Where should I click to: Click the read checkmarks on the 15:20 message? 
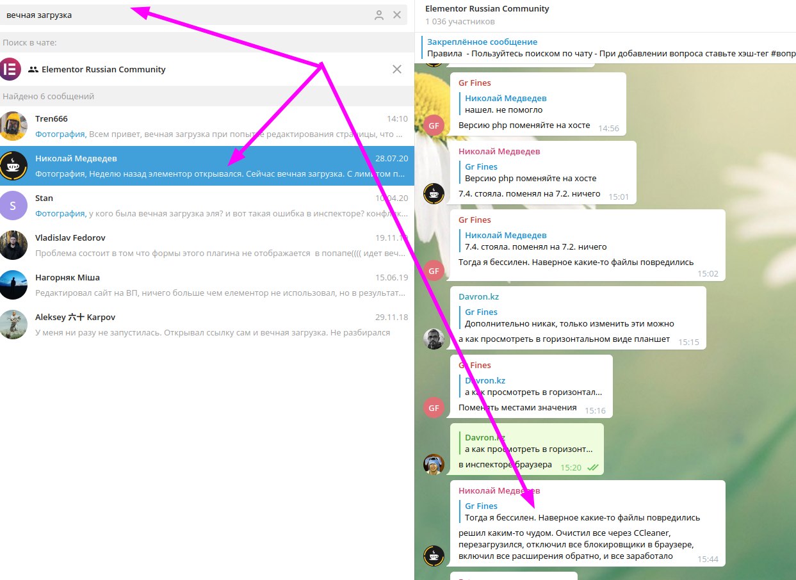[x=593, y=467]
